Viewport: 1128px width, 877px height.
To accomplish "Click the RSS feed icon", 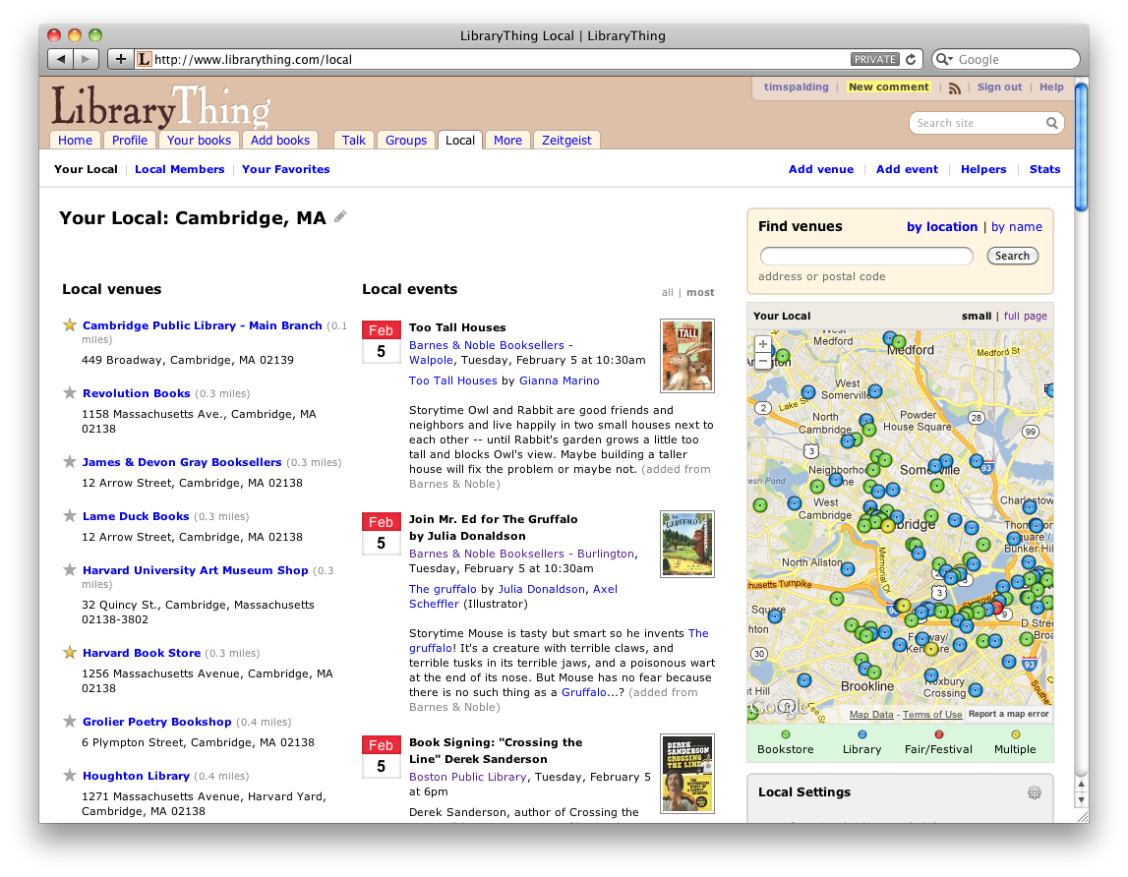I will point(955,88).
